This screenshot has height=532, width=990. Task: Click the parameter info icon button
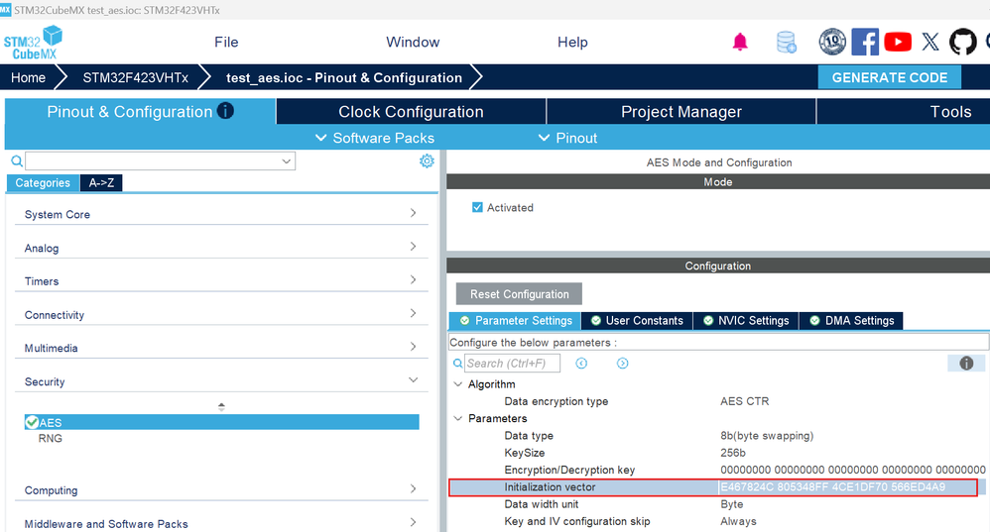(966, 363)
